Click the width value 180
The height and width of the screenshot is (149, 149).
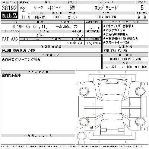point(129,67)
